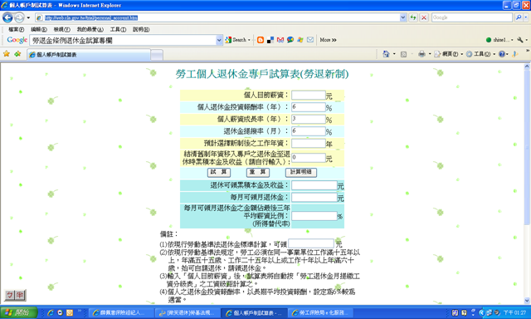The height and width of the screenshot is (319, 531).
Task: Click the envelope mail icon on Google Toolbar
Action: [310, 40]
